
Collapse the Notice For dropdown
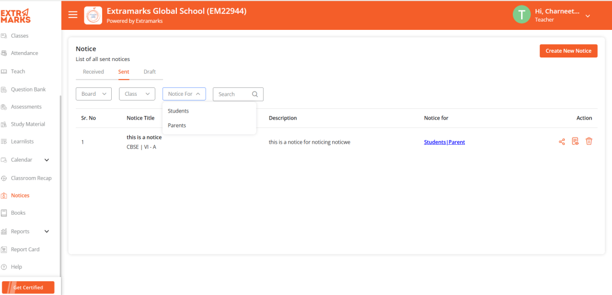(x=184, y=94)
